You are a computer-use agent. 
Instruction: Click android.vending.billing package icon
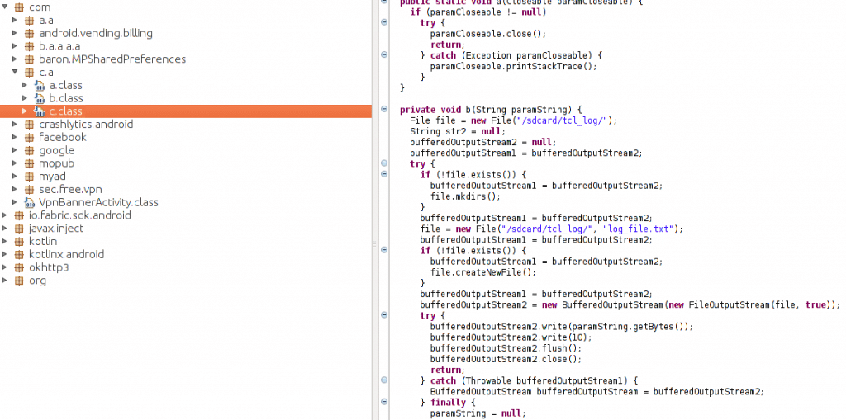point(29,34)
